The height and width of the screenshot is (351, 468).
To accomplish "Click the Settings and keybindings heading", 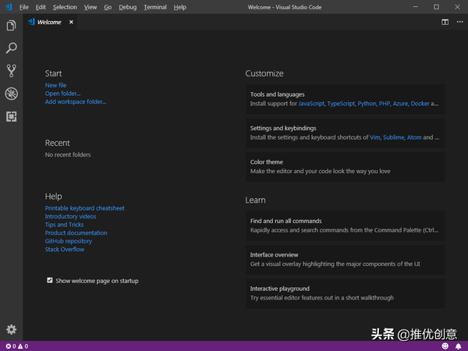I will click(283, 128).
